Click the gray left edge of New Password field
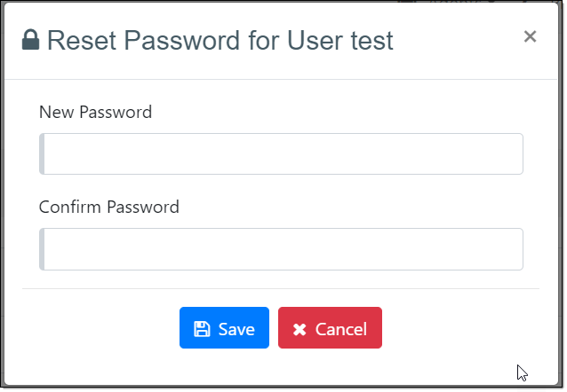 coord(42,154)
